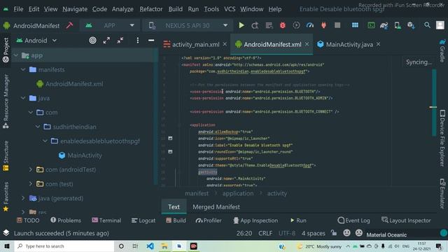Screen dimensions: 448x252
Task: Click the sad face feedback icon
Action: [x=359, y=233]
